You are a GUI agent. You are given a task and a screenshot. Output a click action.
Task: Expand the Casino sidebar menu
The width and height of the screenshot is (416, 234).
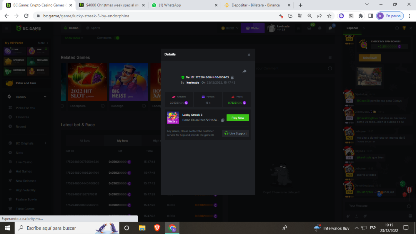[x=45, y=97]
